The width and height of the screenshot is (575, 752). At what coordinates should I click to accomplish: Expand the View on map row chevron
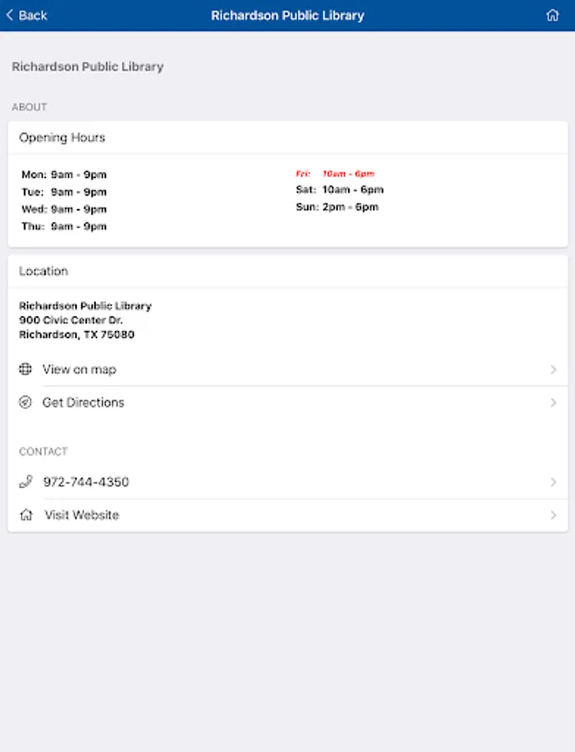click(552, 369)
